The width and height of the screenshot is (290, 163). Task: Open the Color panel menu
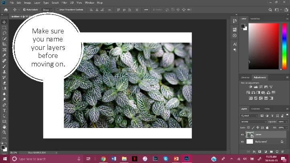287,19
